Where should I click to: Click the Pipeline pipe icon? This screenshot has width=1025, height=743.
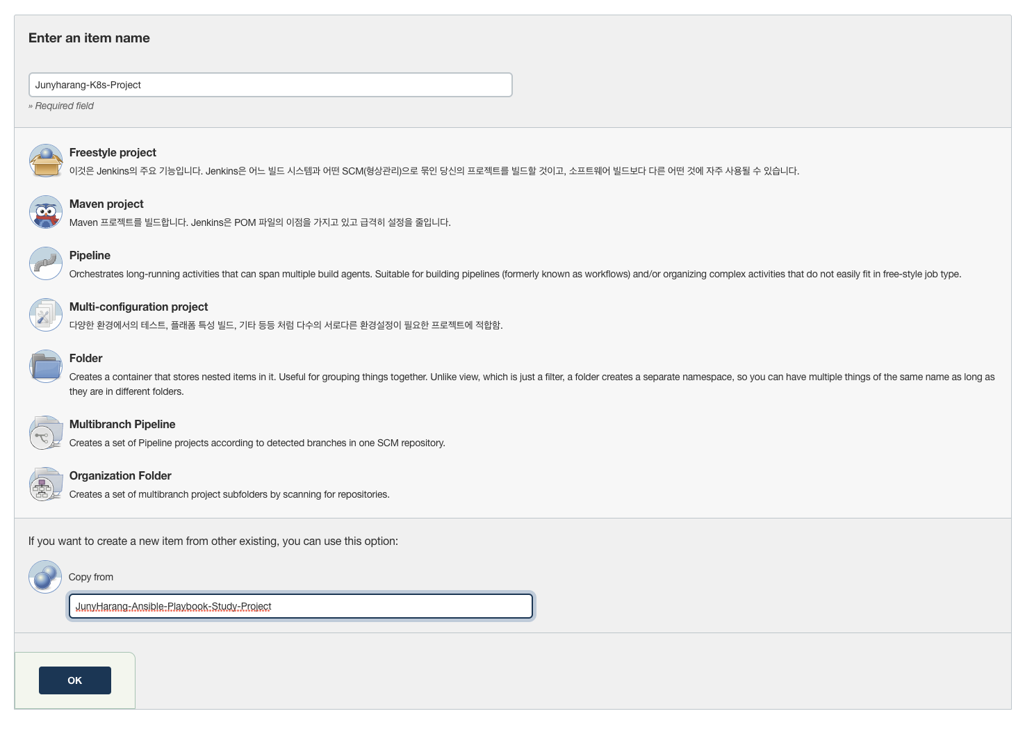point(46,263)
